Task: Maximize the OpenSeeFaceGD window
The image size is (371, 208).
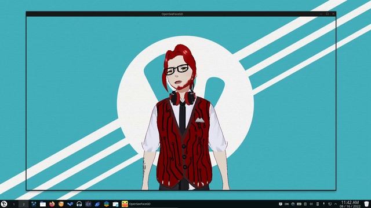Action: point(327,14)
